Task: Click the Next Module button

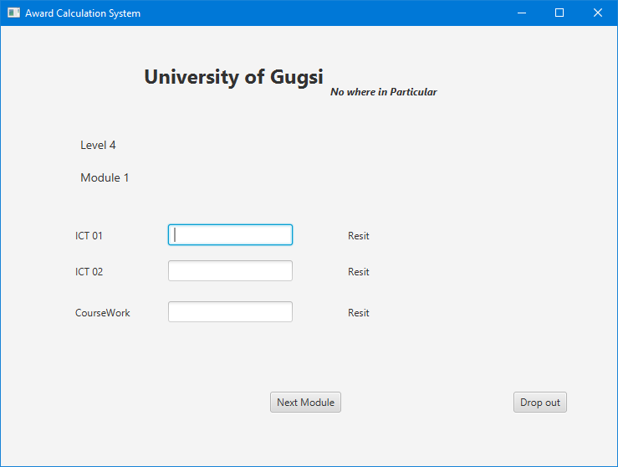Action: (x=305, y=403)
